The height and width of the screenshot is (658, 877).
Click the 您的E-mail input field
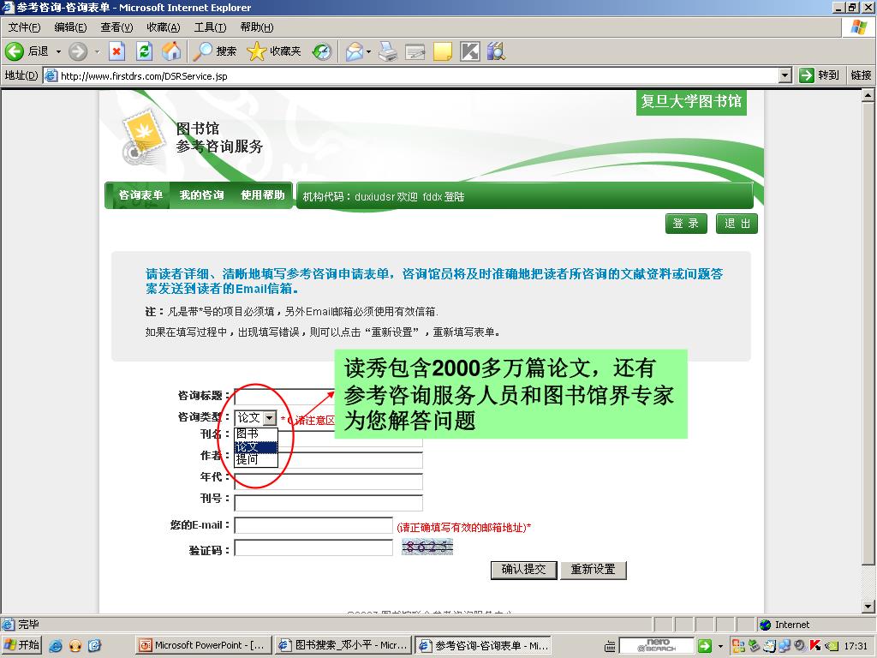(313, 526)
